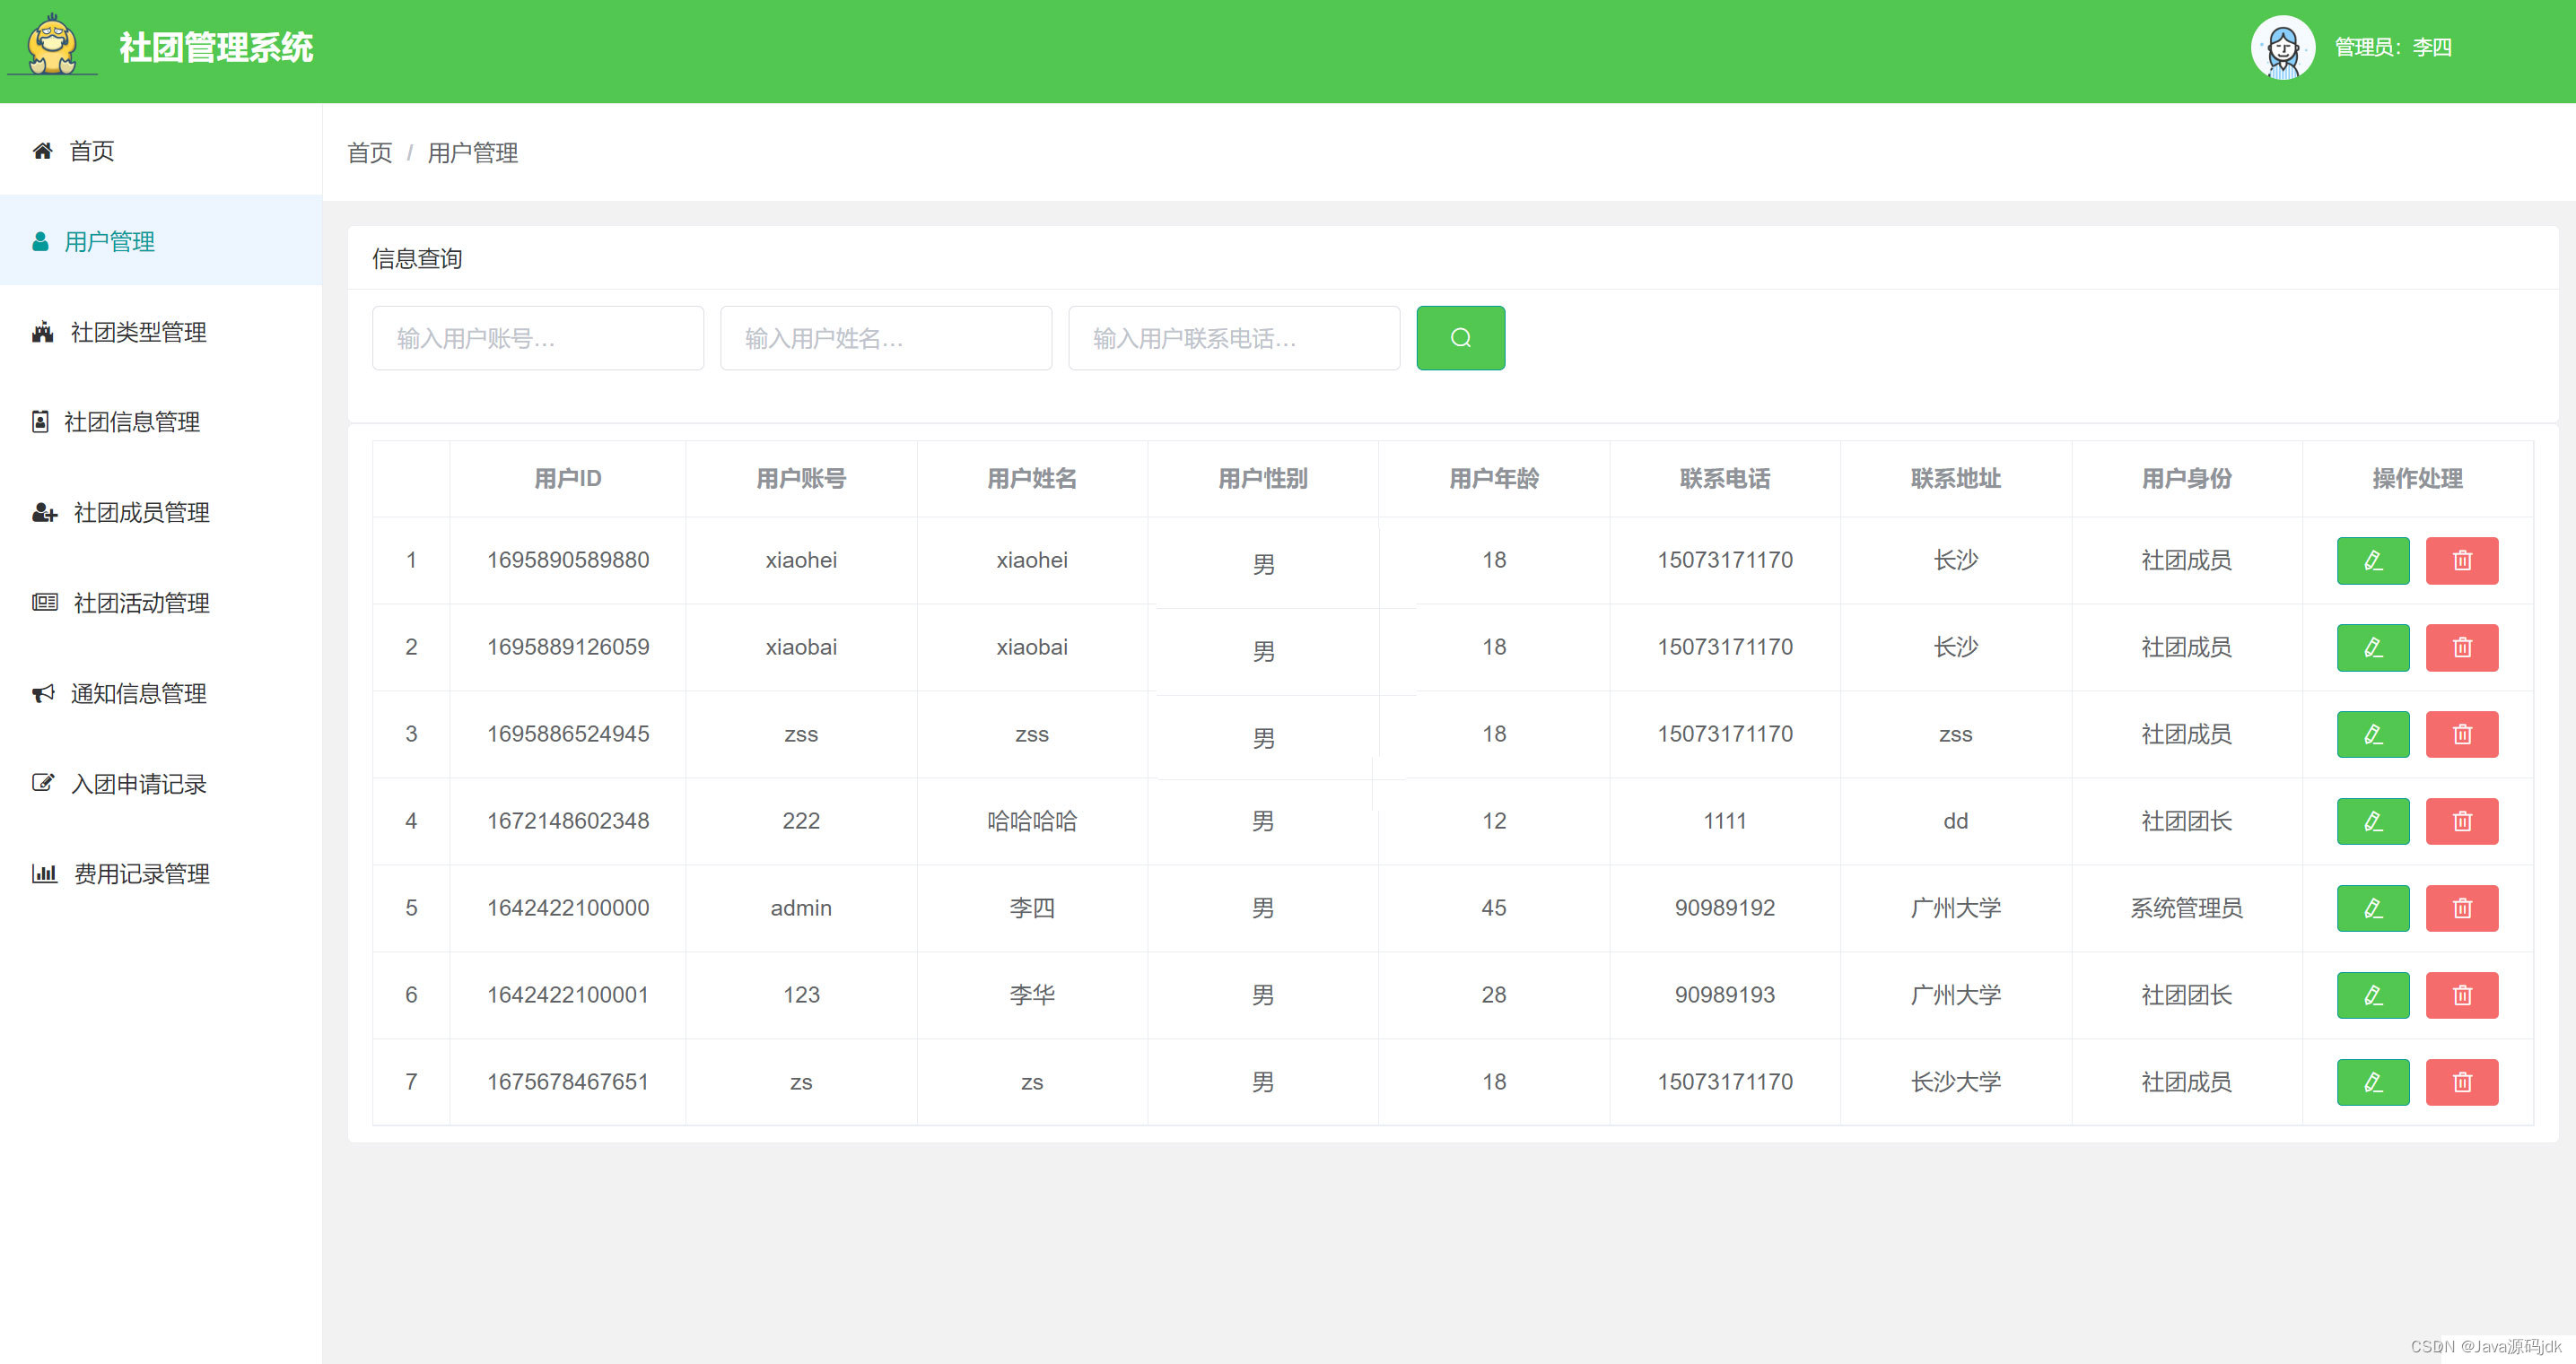Focus the user account search field

[x=537, y=339]
